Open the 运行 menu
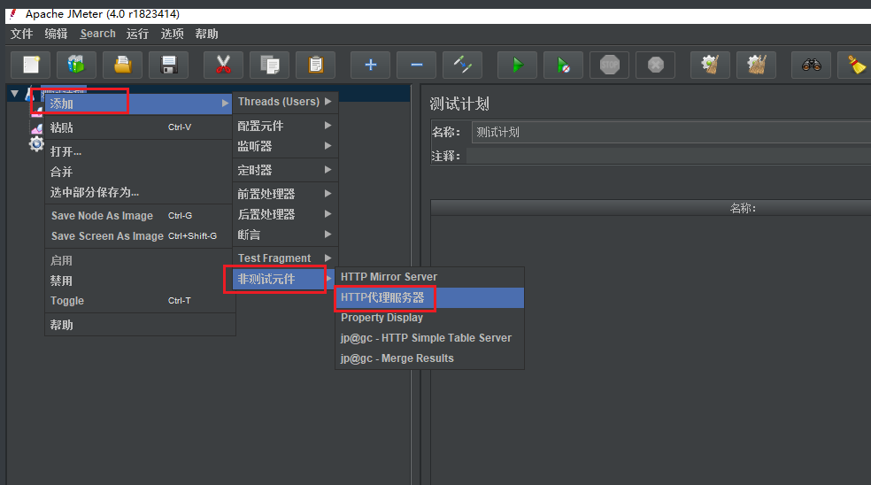This screenshot has width=871, height=485. (x=137, y=34)
